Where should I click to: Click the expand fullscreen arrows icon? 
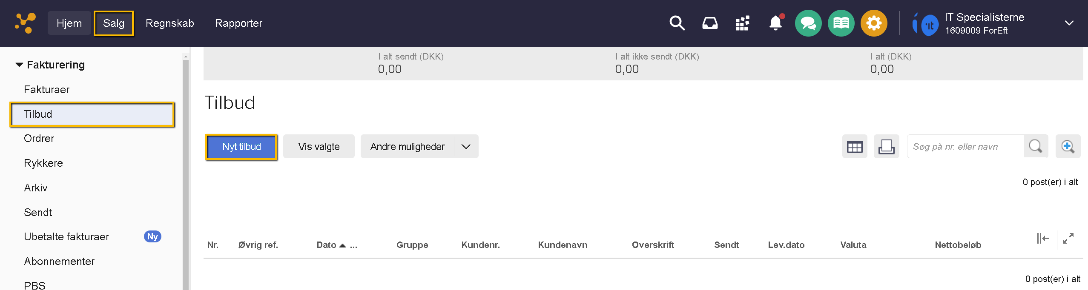[x=1068, y=239]
